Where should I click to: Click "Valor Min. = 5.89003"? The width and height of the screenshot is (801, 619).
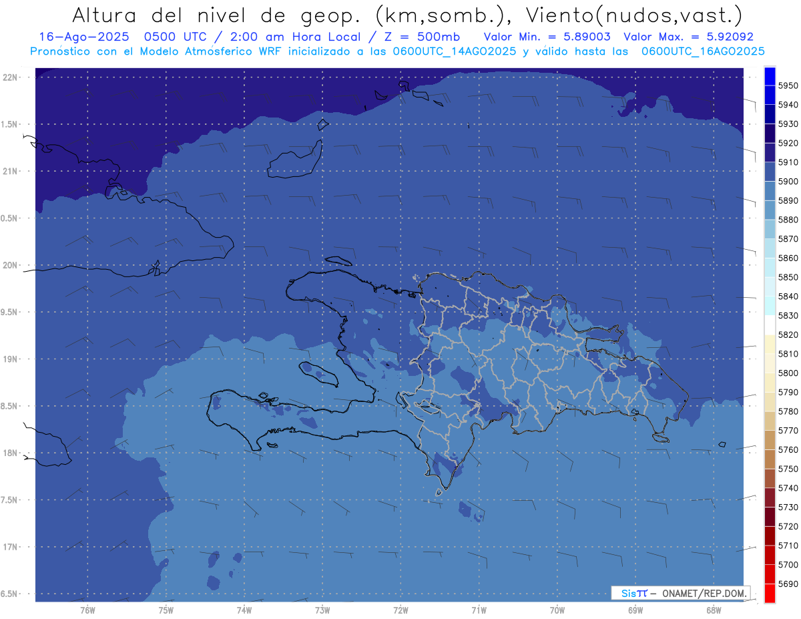point(547,37)
